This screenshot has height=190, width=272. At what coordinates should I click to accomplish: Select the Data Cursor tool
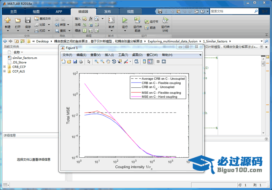tap(120, 62)
